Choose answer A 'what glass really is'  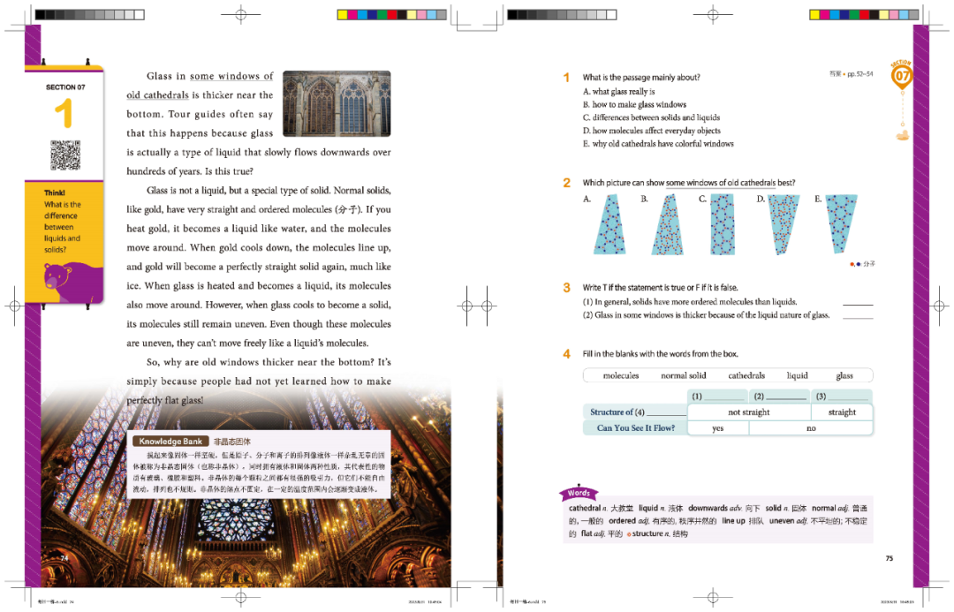618,91
